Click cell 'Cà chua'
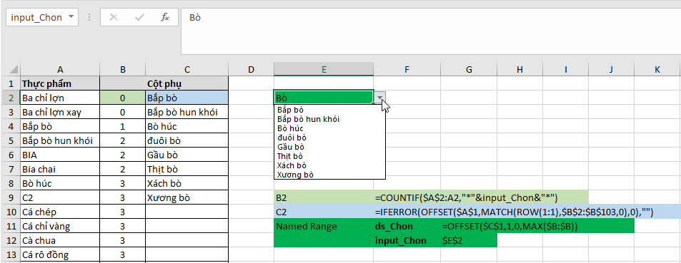The width and height of the screenshot is (681, 263). pos(60,240)
